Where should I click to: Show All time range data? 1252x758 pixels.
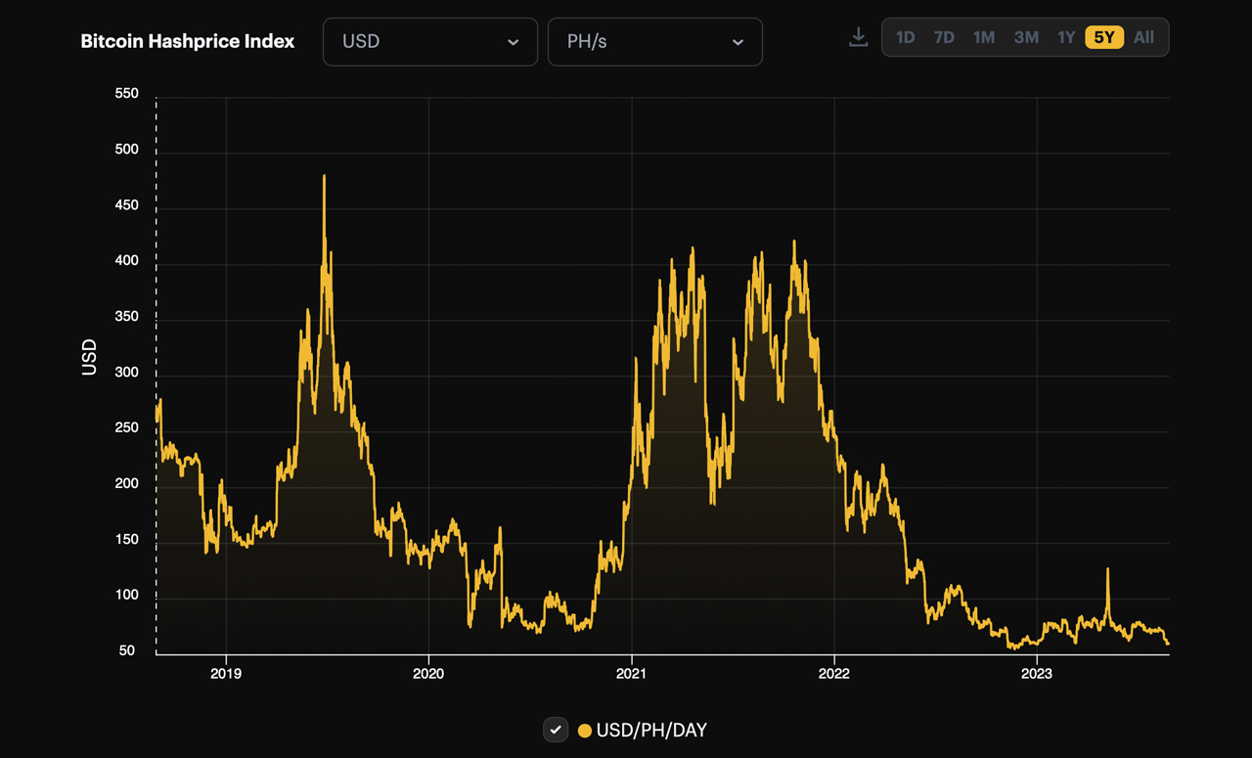[x=1143, y=37]
